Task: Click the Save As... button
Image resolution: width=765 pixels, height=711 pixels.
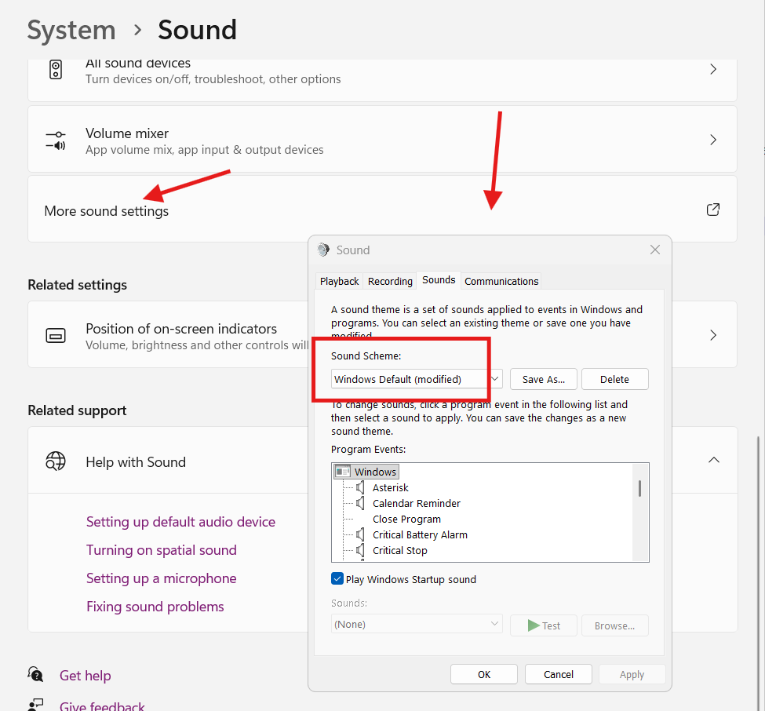Action: pos(544,379)
